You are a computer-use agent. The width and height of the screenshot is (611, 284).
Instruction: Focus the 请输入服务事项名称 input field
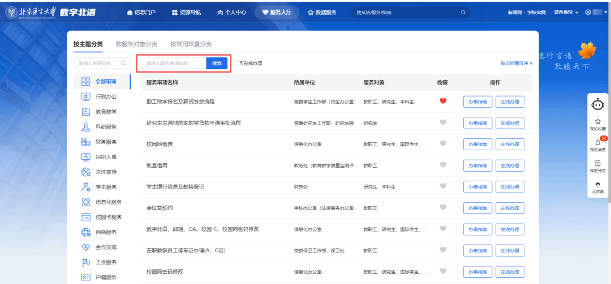tap(174, 63)
